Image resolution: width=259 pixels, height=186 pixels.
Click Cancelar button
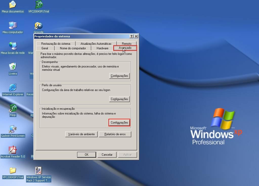coord(107,155)
